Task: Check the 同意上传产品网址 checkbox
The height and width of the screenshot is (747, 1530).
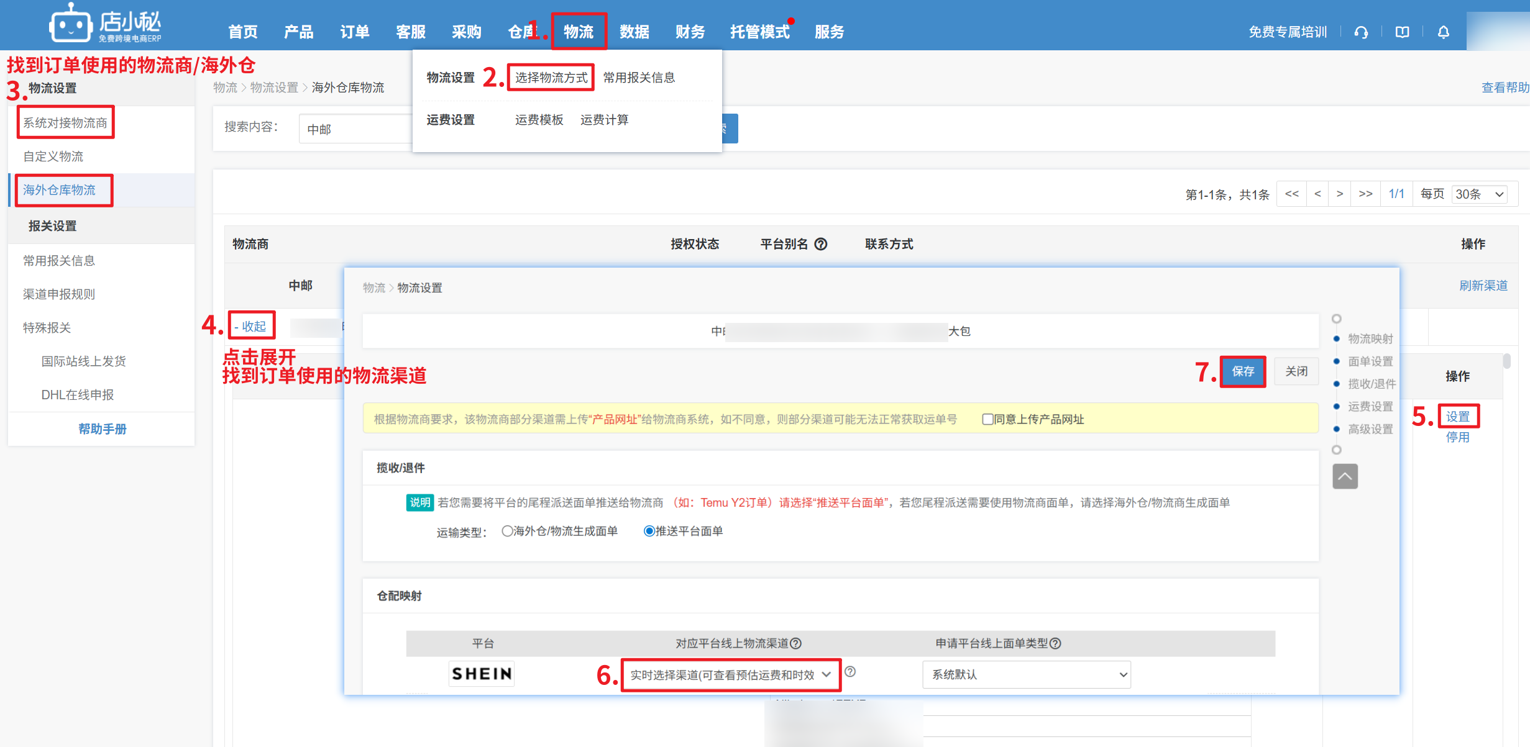Action: pyautogui.click(x=987, y=419)
